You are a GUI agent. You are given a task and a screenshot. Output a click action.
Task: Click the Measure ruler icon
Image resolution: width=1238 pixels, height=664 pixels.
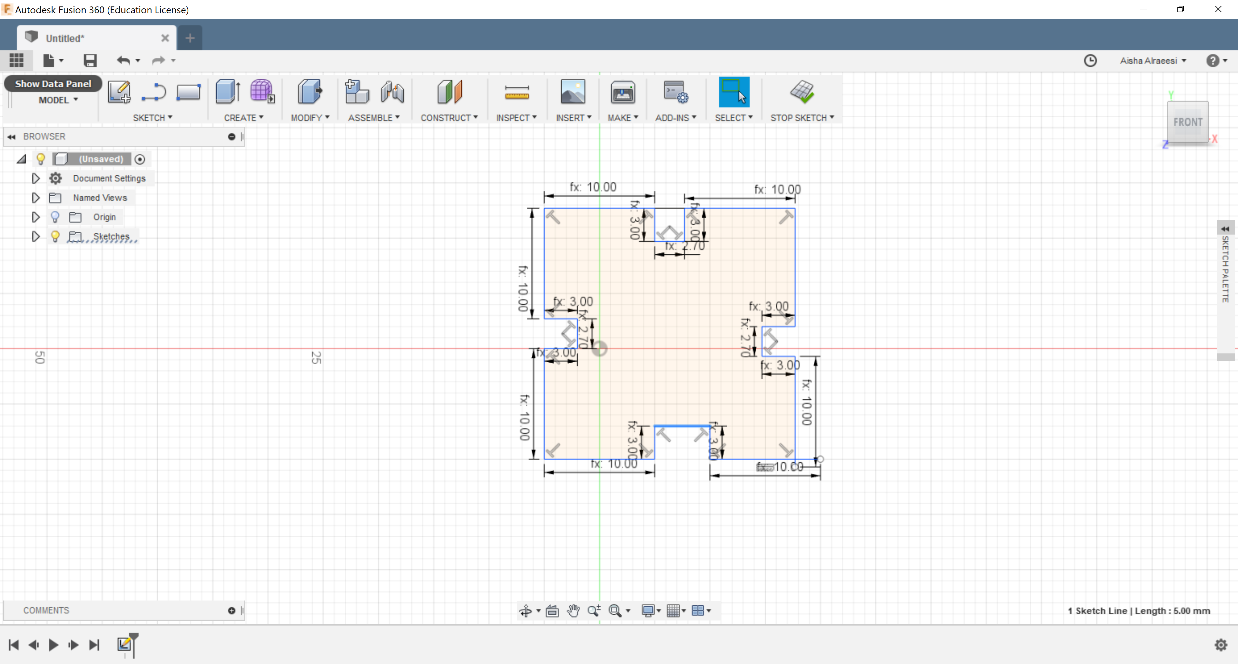(516, 92)
